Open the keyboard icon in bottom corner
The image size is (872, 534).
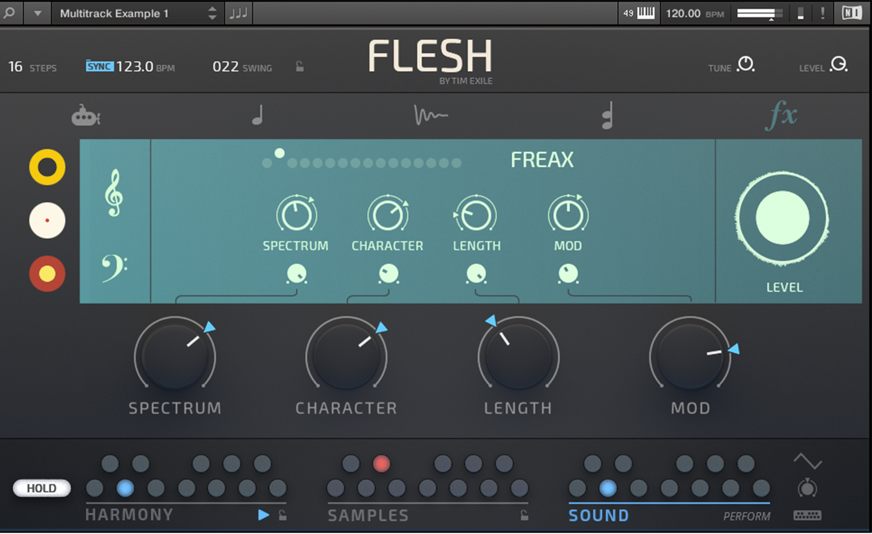pos(807,515)
